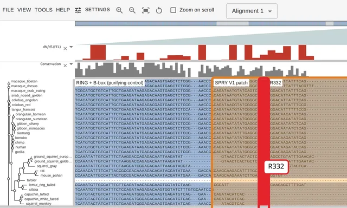Select the SPRY V1 patch annotation label
Image resolution: width=347 pixels, height=208 pixels.
click(232, 83)
